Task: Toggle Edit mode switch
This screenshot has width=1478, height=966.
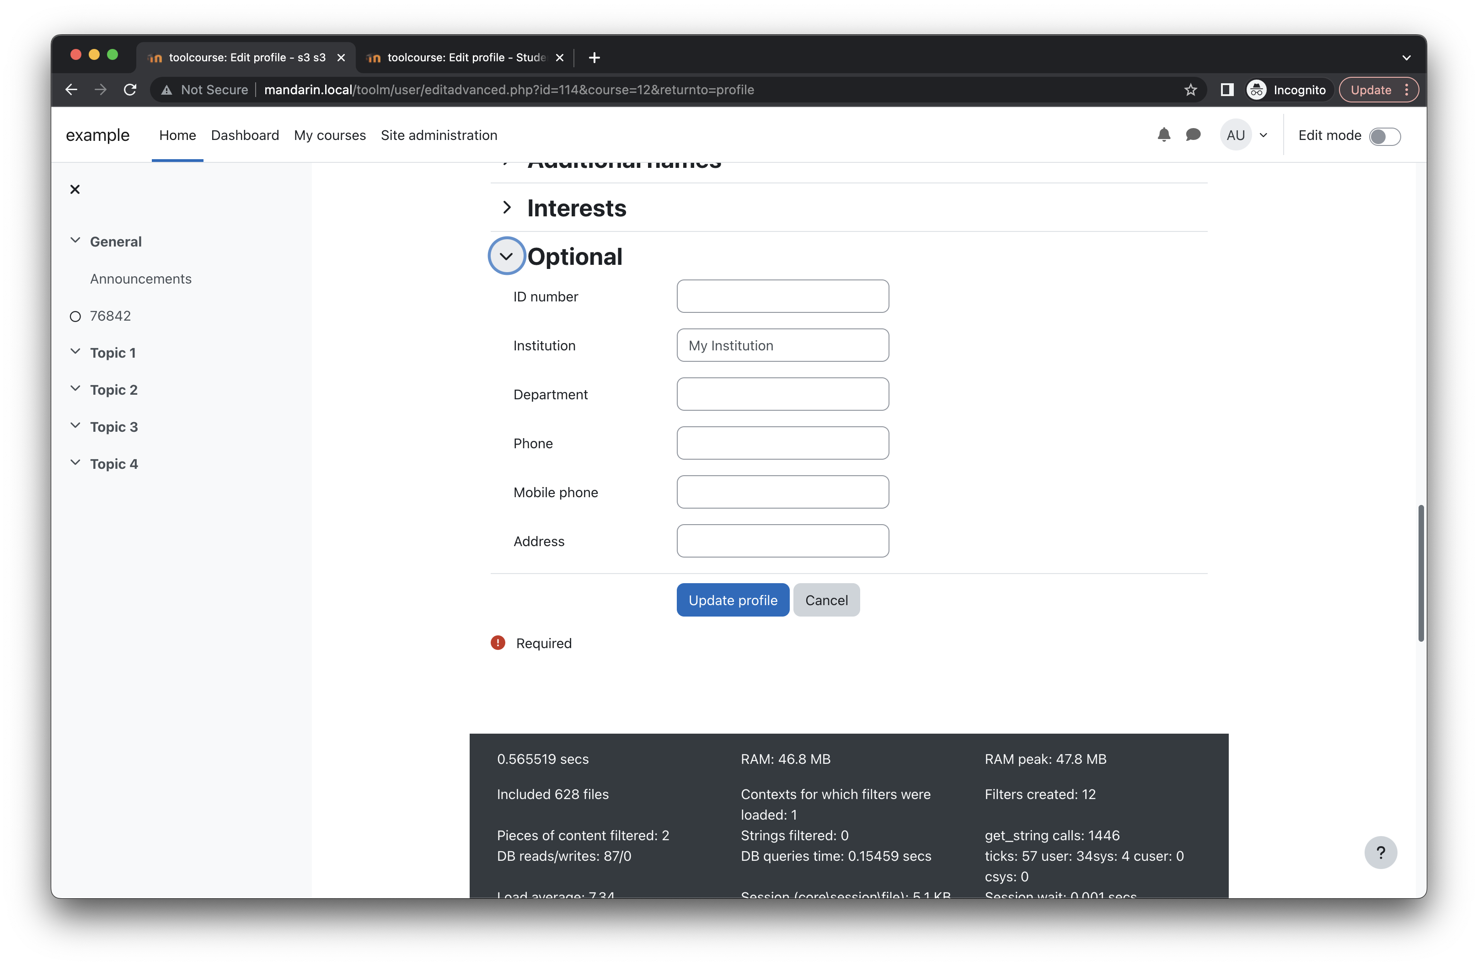Action: pos(1384,136)
